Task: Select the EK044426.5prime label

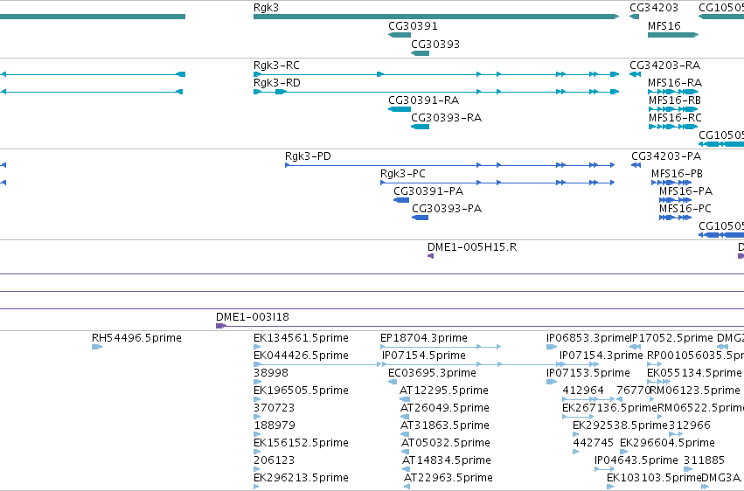Action: tap(302, 356)
